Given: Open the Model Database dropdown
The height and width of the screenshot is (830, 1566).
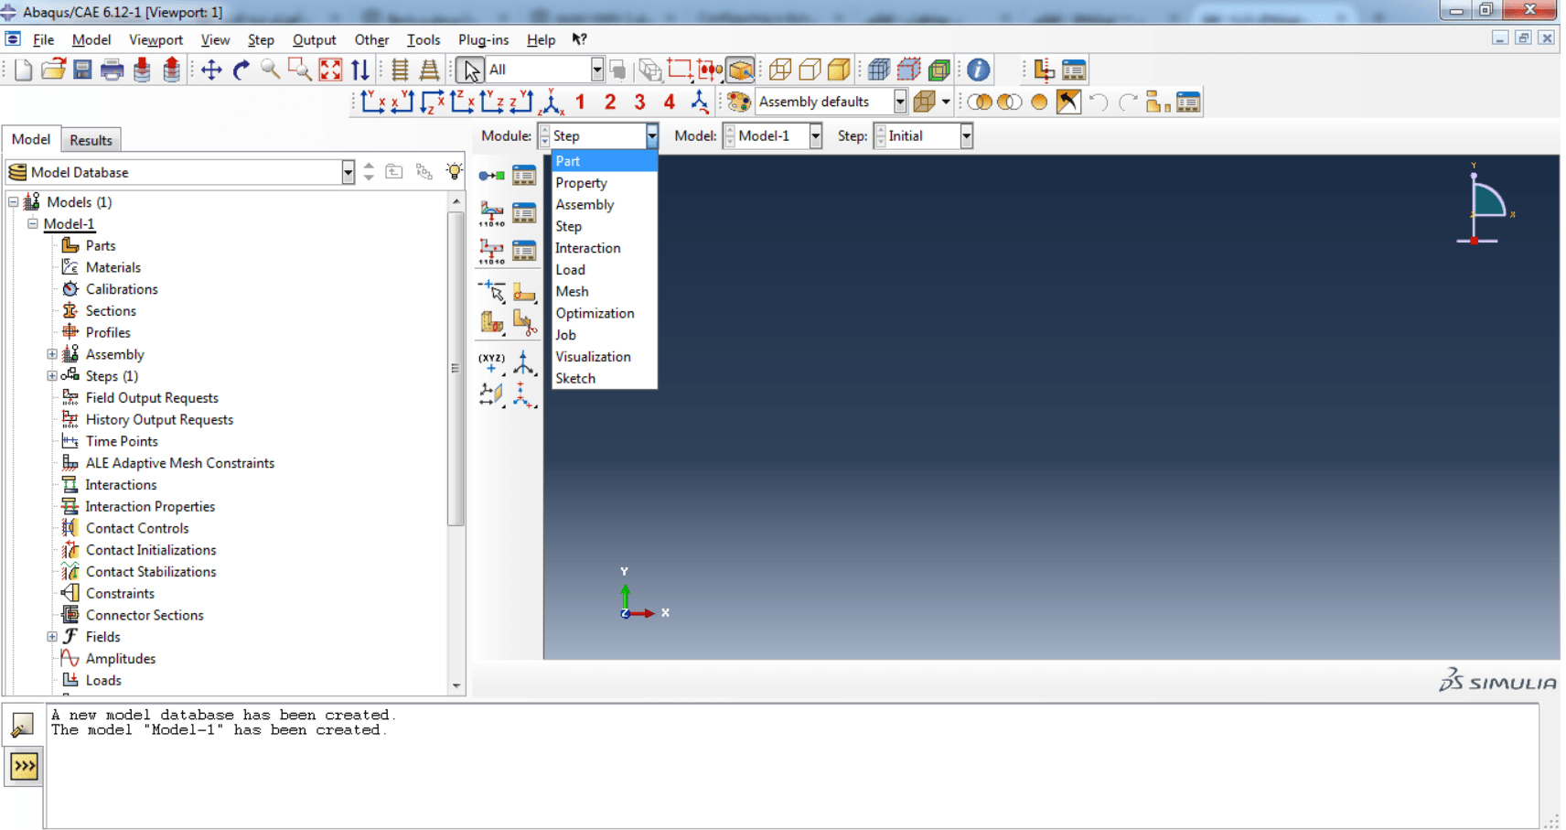Looking at the screenshot, I should [348, 172].
